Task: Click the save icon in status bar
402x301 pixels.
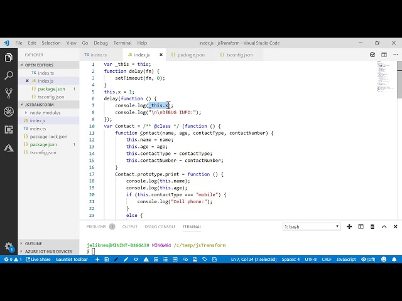Action: pos(107,259)
